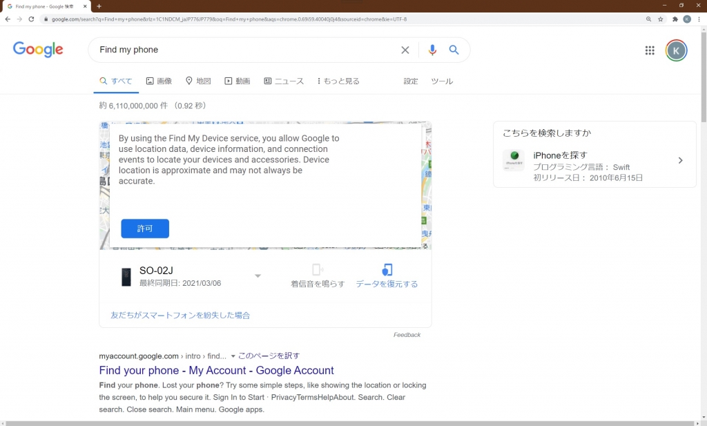Open the Chrome profile K icon in toolbar
This screenshot has width=707, height=426.
[x=687, y=19]
